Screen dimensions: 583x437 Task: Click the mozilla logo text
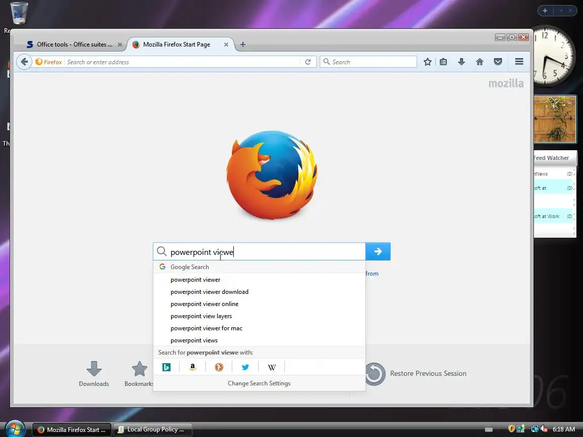point(506,83)
